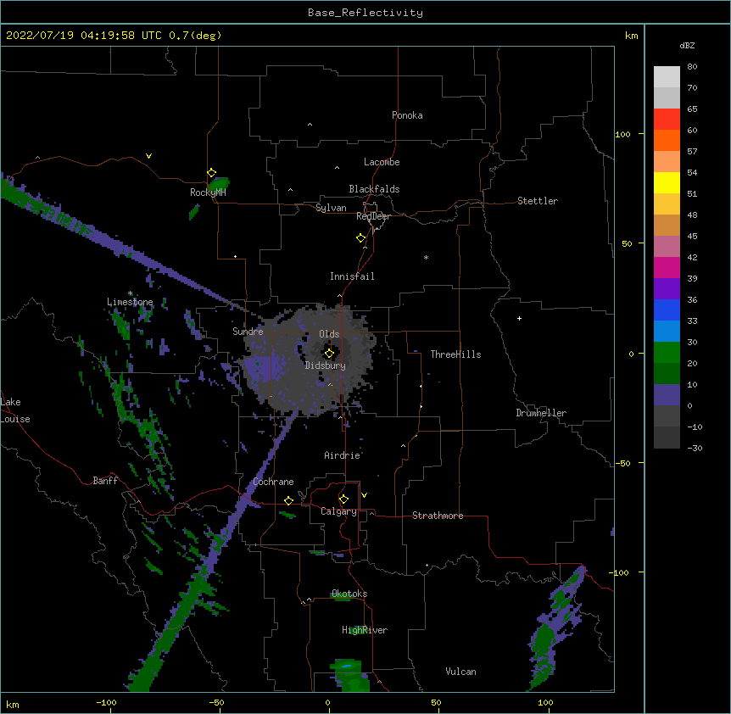This screenshot has width=731, height=714.
Task: Click the Sundre city label
Action: pyautogui.click(x=248, y=332)
